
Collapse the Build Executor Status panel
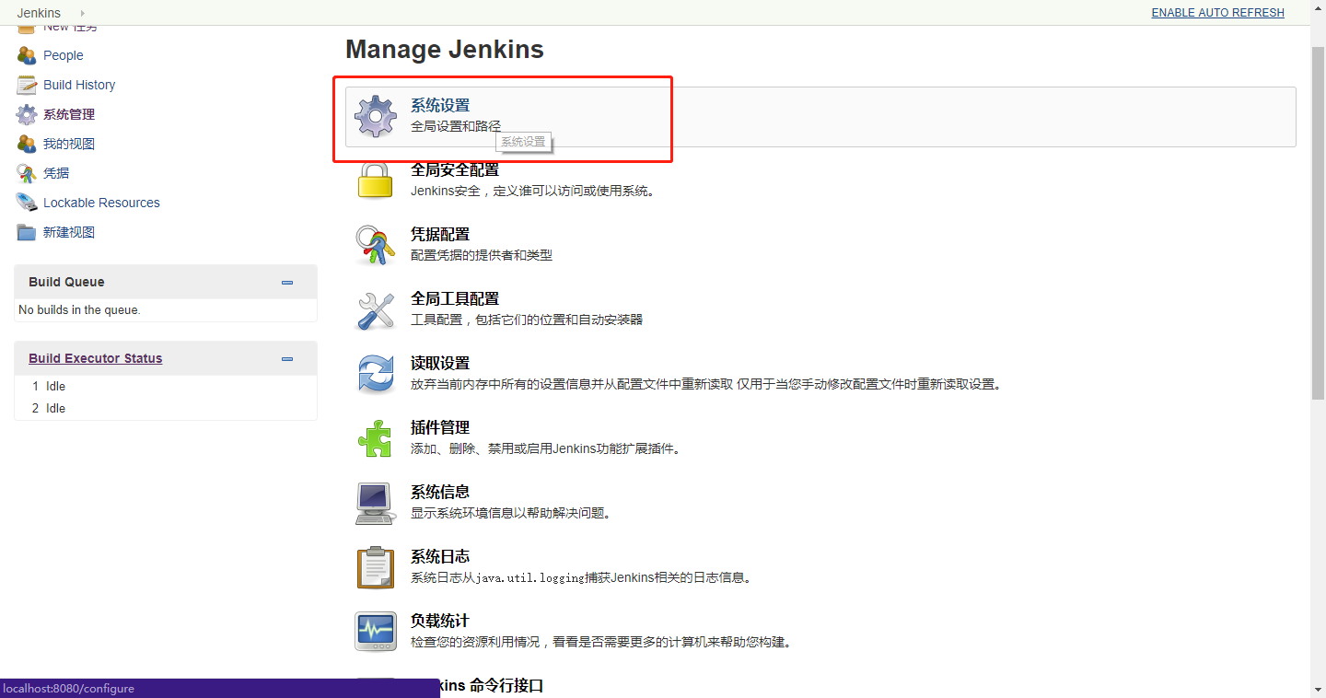[x=287, y=359]
